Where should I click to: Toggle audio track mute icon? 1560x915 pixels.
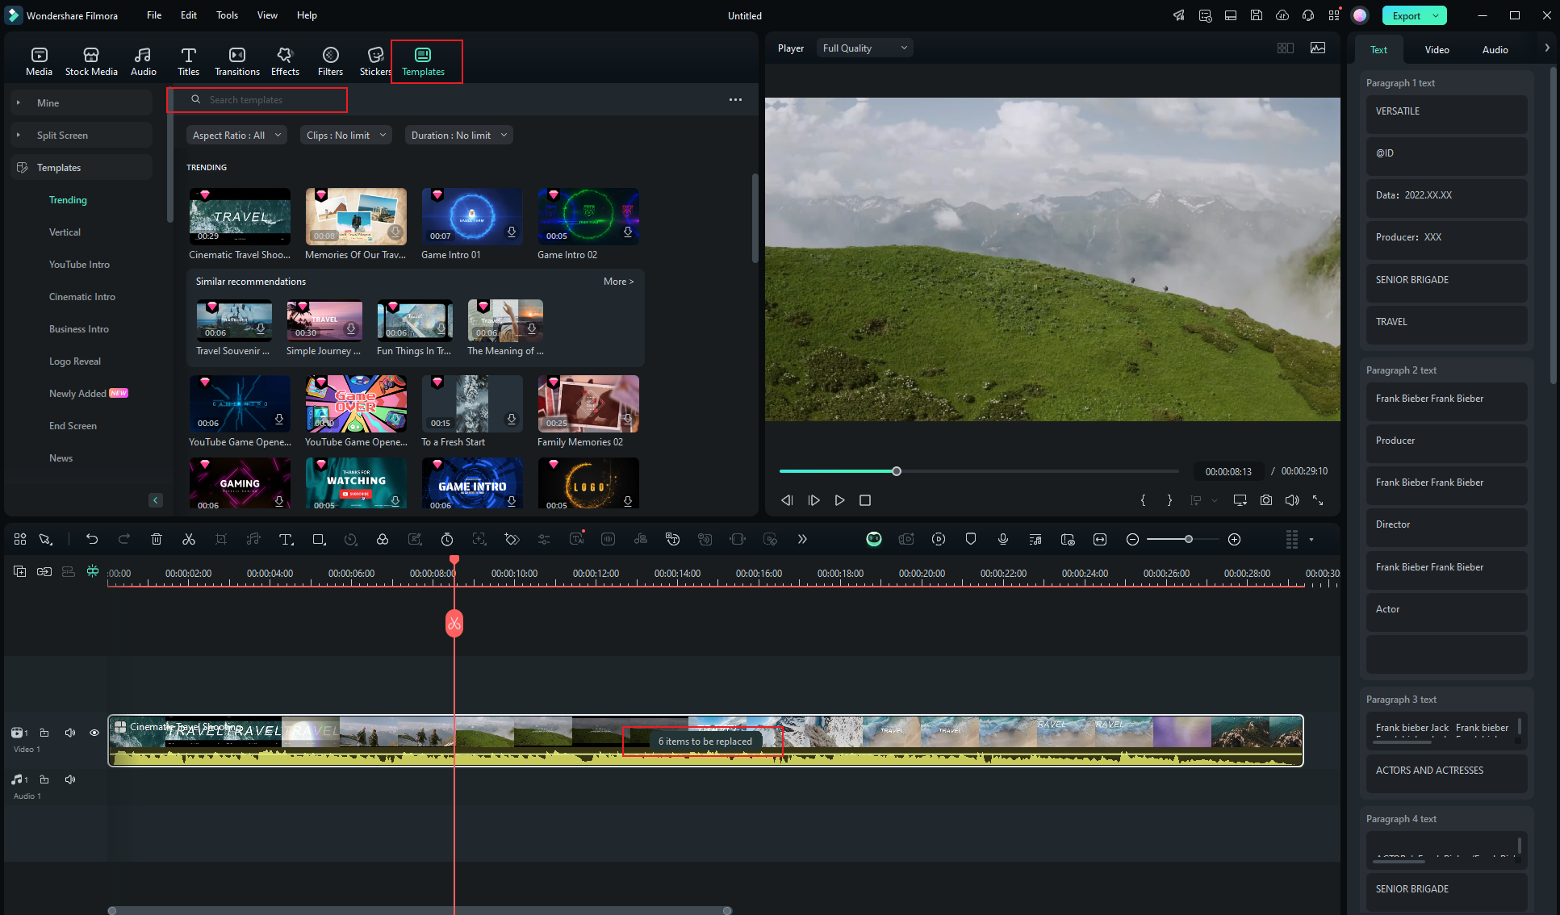(x=69, y=779)
